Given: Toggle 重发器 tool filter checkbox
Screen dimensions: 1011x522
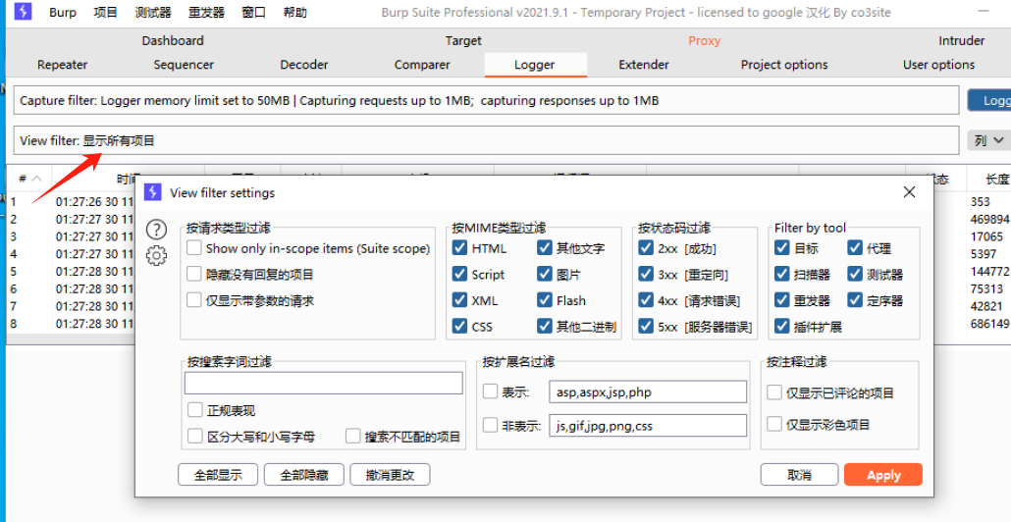Looking at the screenshot, I should [x=782, y=300].
